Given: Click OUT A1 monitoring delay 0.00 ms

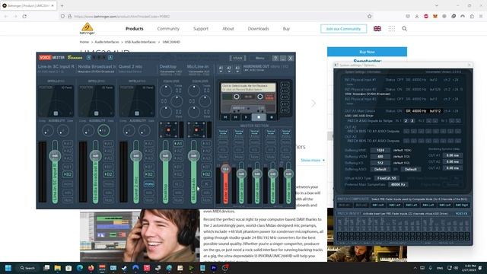Looking at the screenshot, I should [x=452, y=155].
